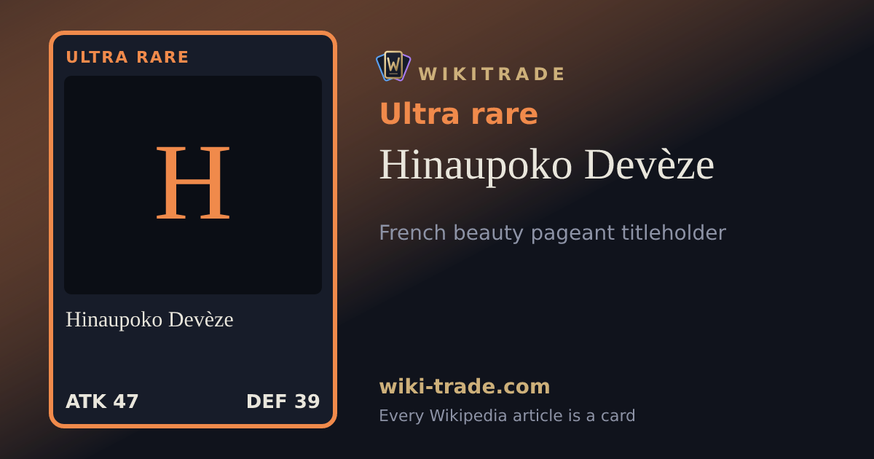Open the wiki-trade.com link
Viewport: 874px width, 459px height.
coord(465,386)
